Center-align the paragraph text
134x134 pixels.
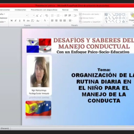56,20
